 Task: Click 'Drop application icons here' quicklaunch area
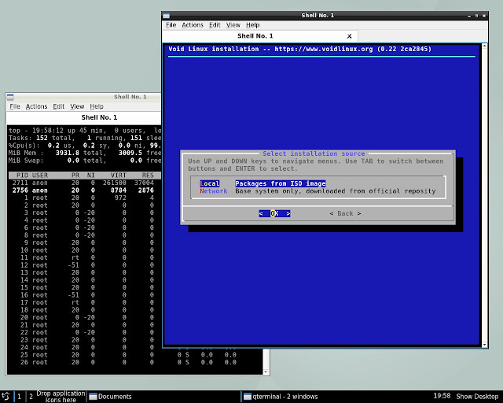click(x=61, y=397)
